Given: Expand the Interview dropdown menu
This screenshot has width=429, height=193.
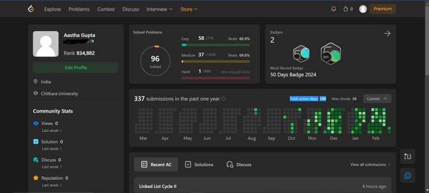Looking at the screenshot, I should coord(159,9).
